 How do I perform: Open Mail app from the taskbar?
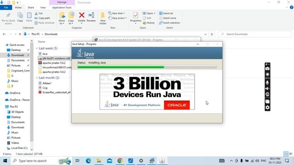[x=109, y=161]
